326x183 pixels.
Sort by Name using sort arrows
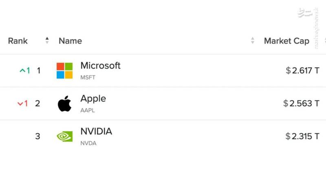(253, 40)
